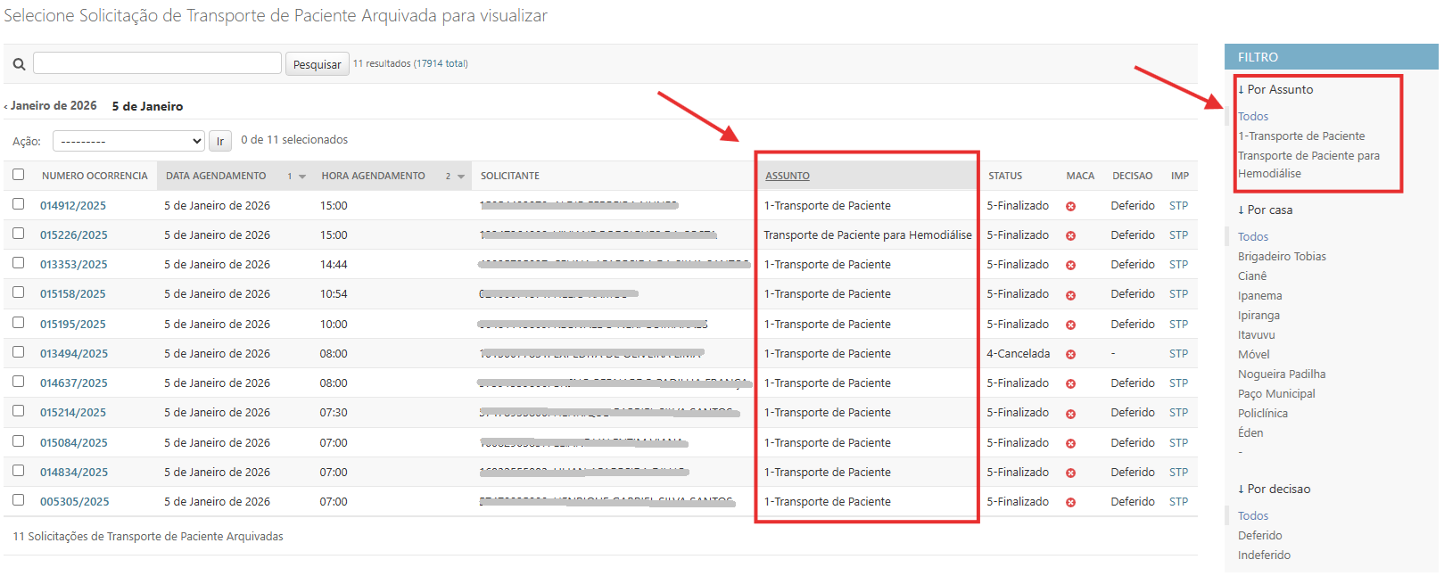This screenshot has width=1444, height=576.
Task: Filter by casa Brigadeiro Tobias
Action: pos(1281,256)
